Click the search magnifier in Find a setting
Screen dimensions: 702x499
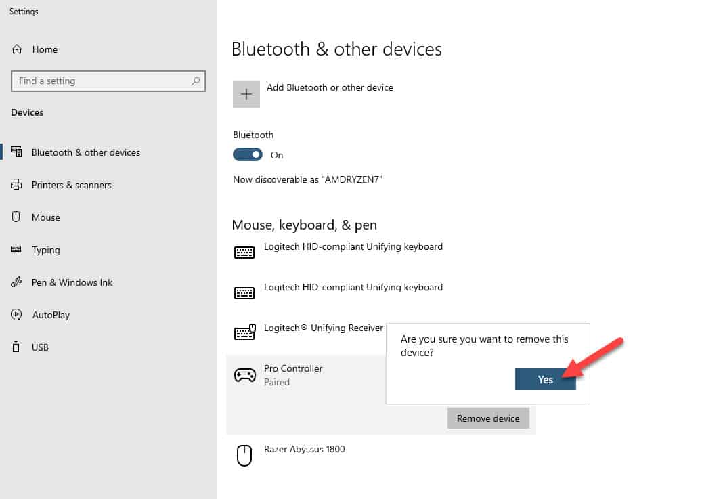point(197,81)
